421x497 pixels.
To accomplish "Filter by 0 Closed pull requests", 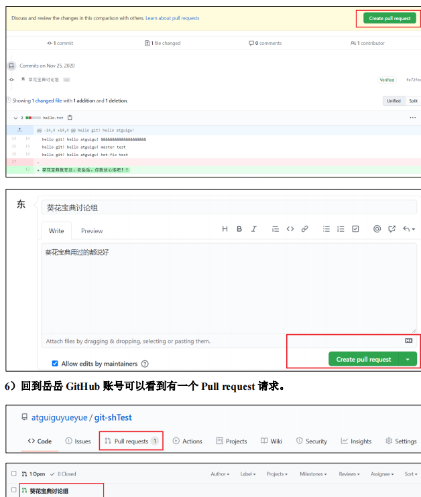I will tap(63, 474).
